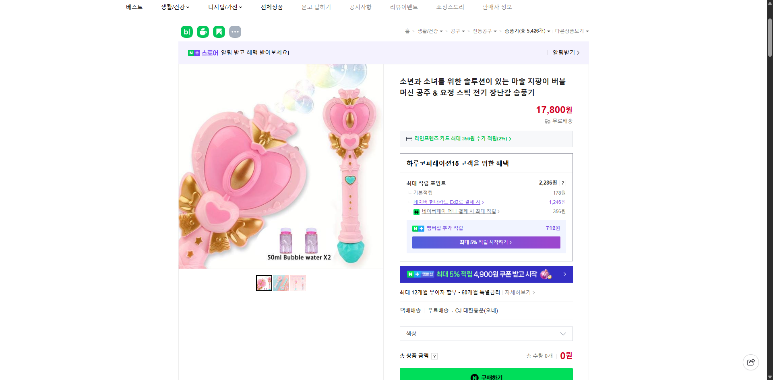Open the share icon at bottom right
The height and width of the screenshot is (380, 773).
pyautogui.click(x=751, y=362)
